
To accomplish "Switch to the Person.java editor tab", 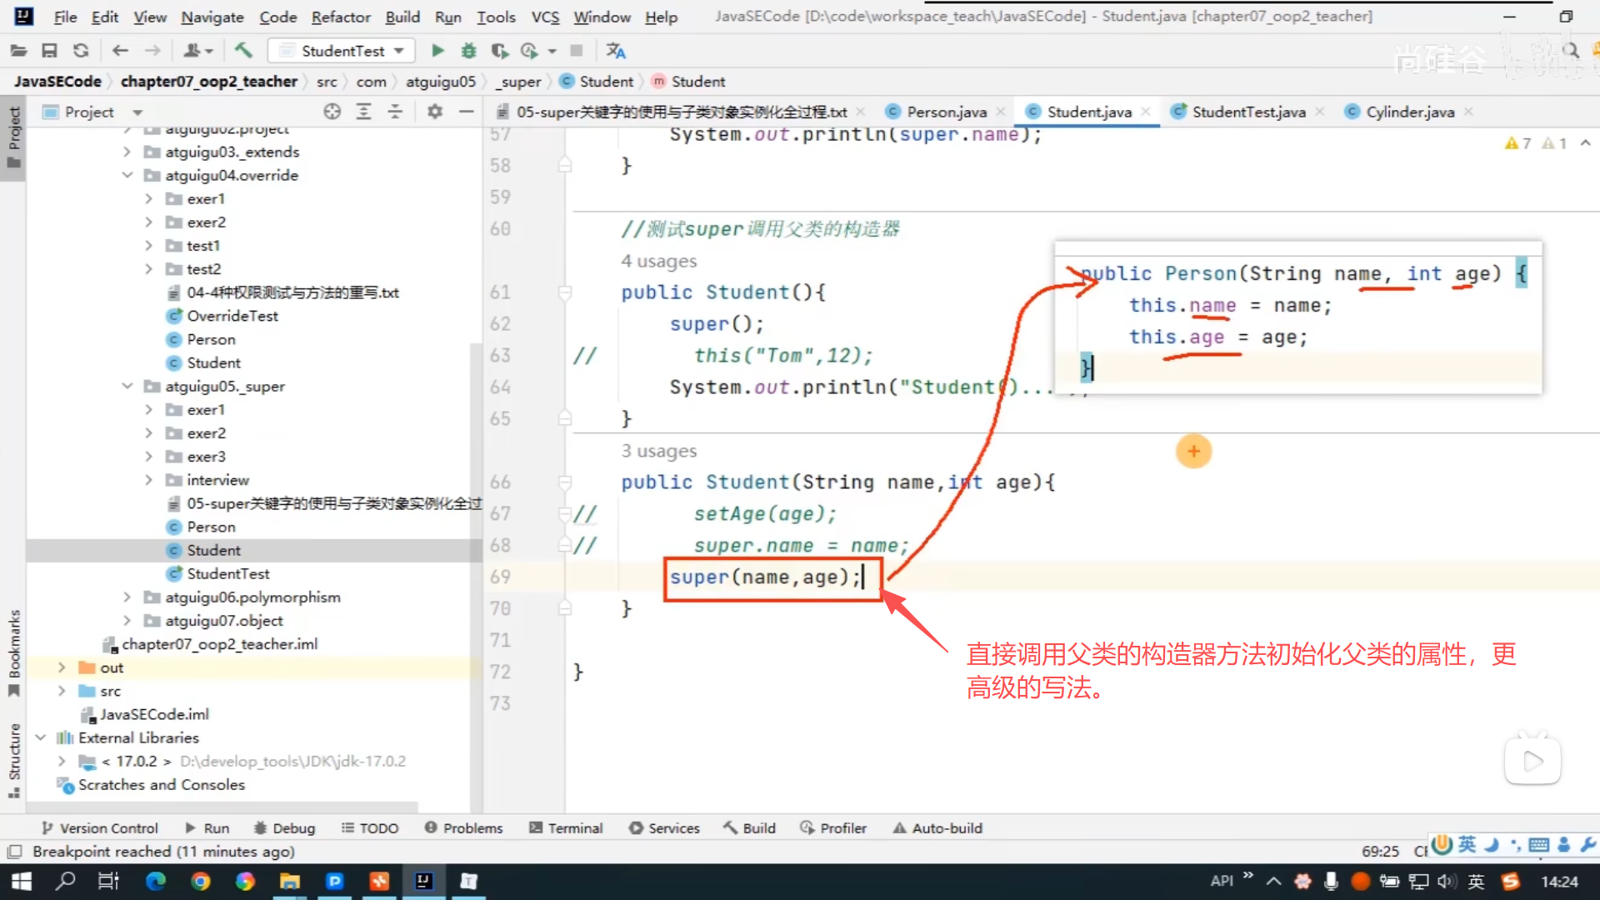I will [946, 112].
